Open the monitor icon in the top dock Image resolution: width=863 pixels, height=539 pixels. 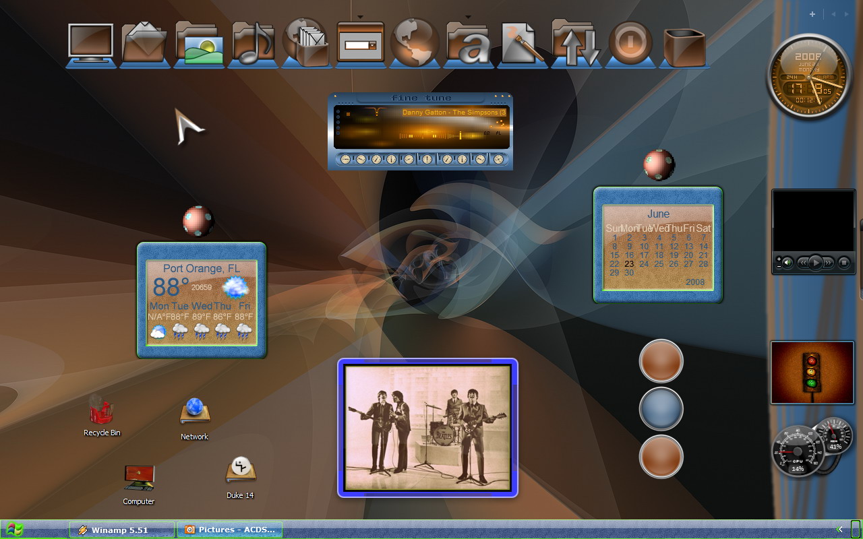(x=90, y=44)
